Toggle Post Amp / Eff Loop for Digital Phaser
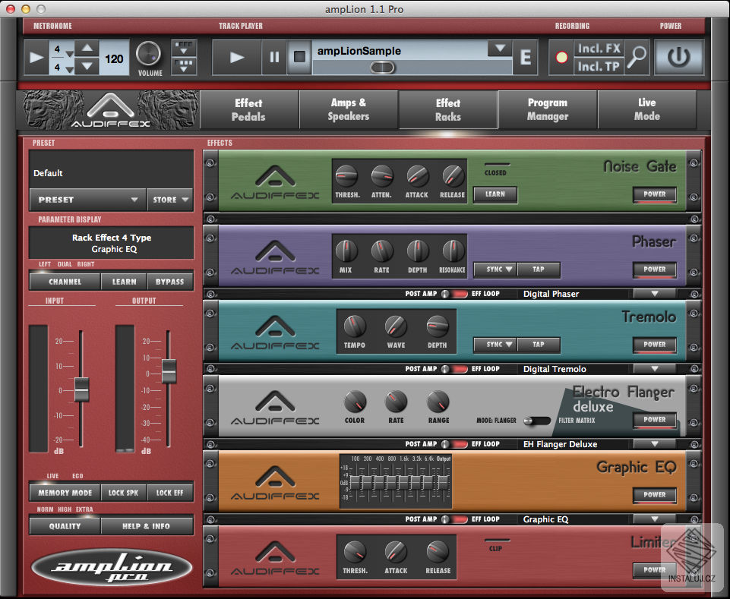This screenshot has width=730, height=599. click(x=454, y=294)
